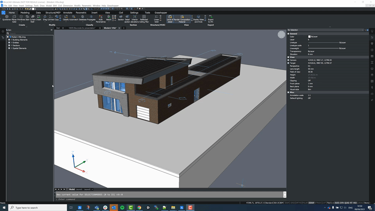The width and height of the screenshot is (375, 211).
Task: Toggle ORTHO mode in status bar
Action: [299, 203]
